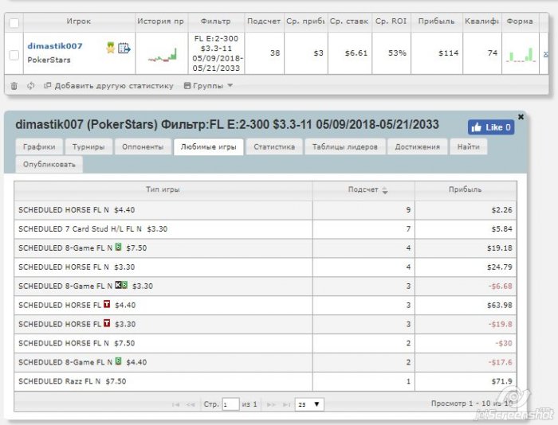Tick the checkbox for the dimastik007 row
Image resolution: width=558 pixels, height=425 pixels.
[x=14, y=55]
